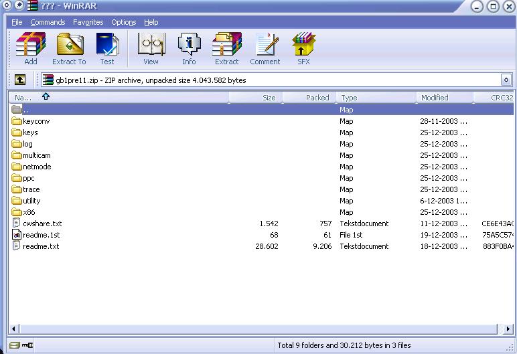Click the CRC32 value CE6E43A
This screenshot has width=517, height=354.
[498, 224]
